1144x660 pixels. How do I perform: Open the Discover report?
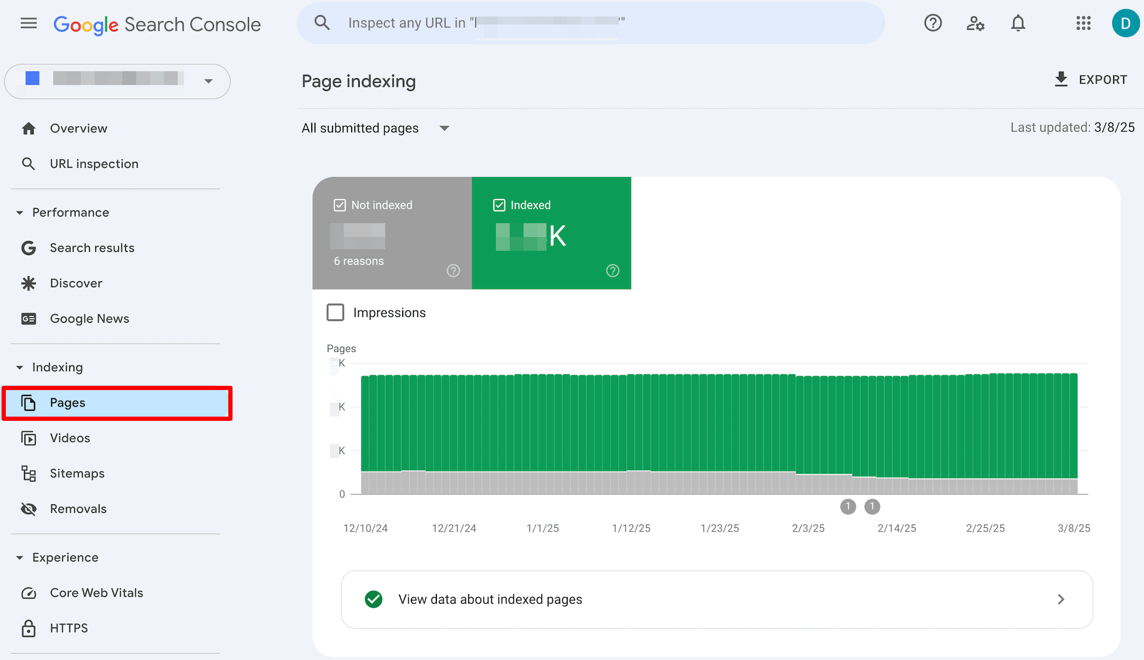tap(76, 283)
